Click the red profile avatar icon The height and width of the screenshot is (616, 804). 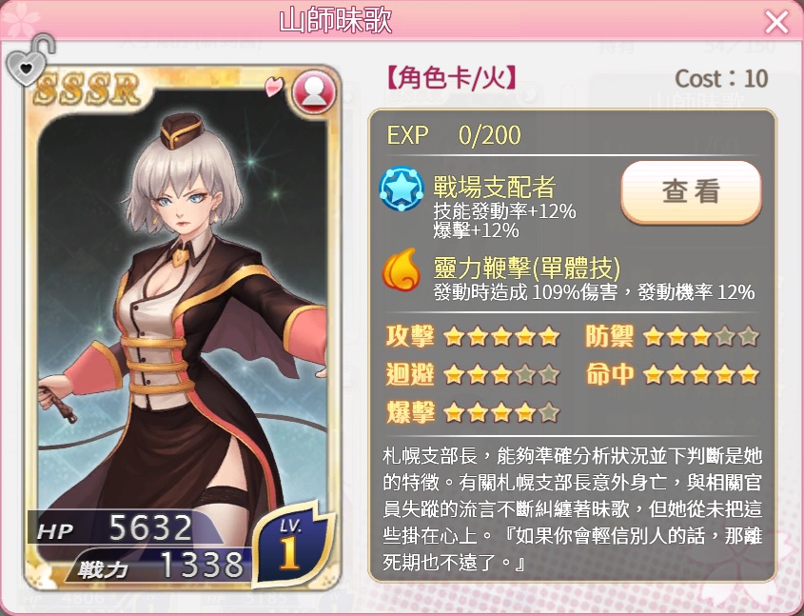point(313,92)
